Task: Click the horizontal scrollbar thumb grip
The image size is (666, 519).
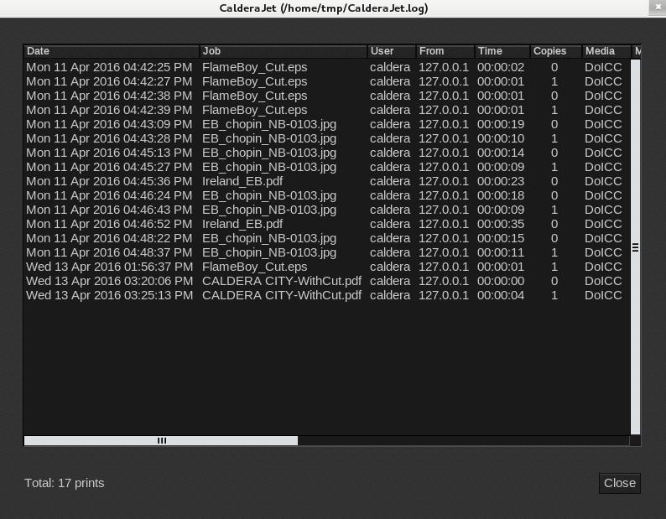Action: coord(162,440)
